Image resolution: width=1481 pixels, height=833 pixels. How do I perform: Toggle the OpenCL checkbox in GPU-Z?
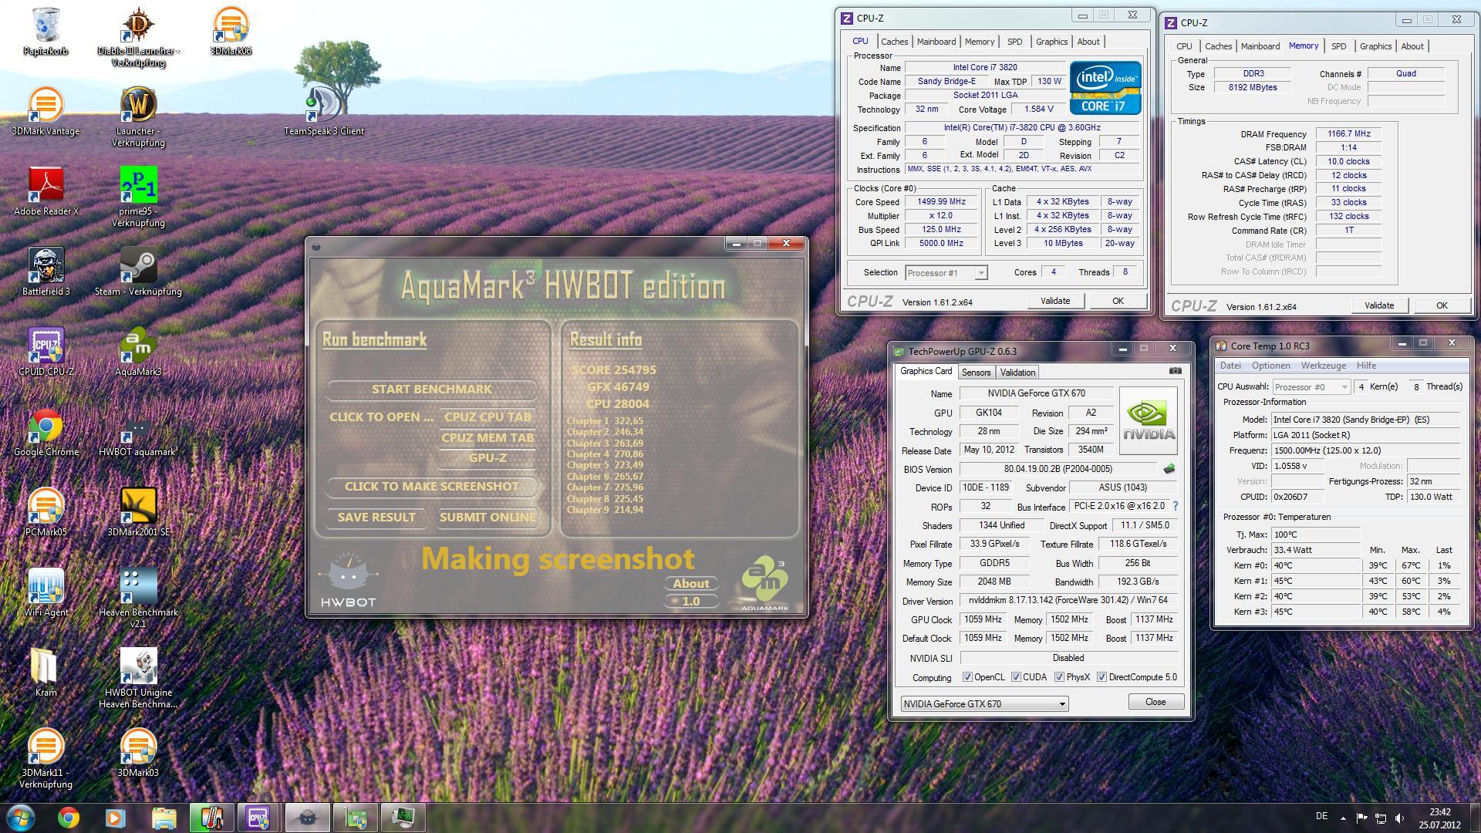click(x=967, y=677)
